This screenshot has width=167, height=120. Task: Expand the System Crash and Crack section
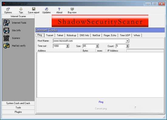pyautogui.click(x=18, y=103)
